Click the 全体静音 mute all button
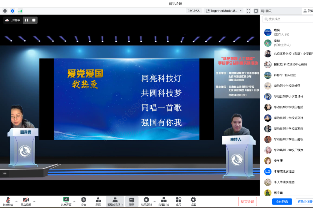 pyautogui.click(x=282, y=202)
